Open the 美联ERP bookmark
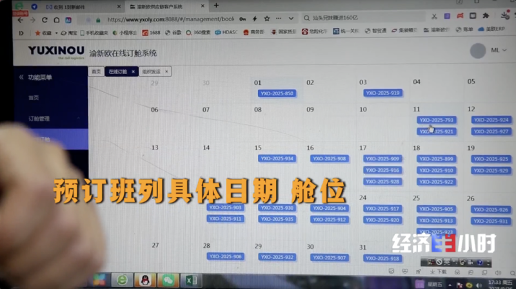This screenshot has height=289, width=516. click(491, 29)
